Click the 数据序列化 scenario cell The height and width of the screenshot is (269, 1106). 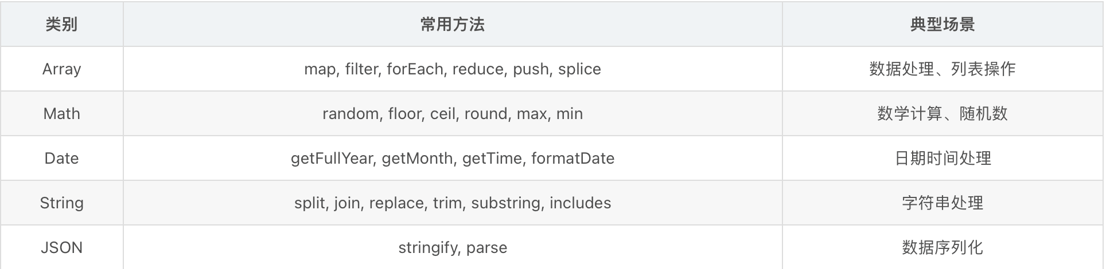tap(942, 248)
